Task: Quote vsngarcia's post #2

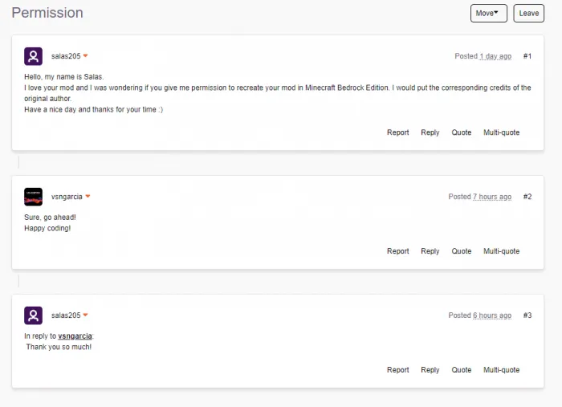Action: (x=462, y=251)
